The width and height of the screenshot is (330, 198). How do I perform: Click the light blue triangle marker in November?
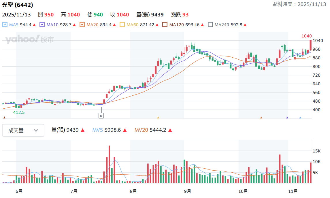click(x=300, y=118)
